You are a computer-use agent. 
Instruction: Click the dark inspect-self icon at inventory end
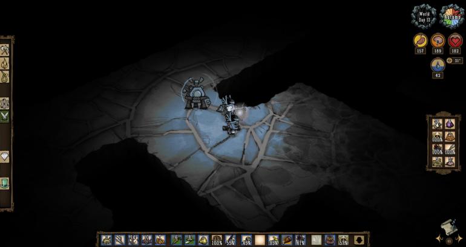tap(359, 240)
